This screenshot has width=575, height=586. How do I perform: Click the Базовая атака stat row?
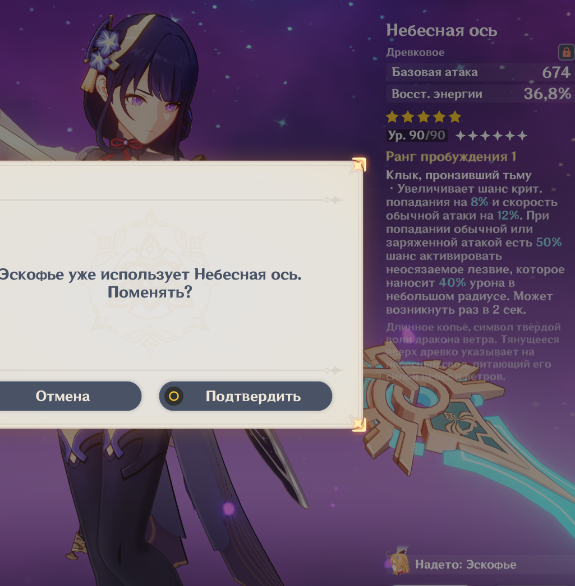[480, 72]
